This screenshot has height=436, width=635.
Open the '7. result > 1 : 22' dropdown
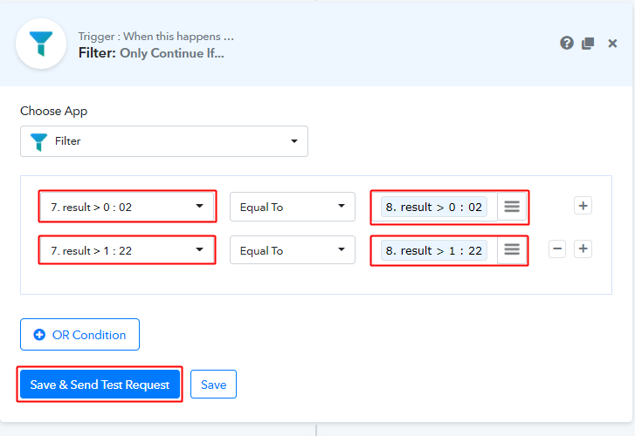point(127,250)
